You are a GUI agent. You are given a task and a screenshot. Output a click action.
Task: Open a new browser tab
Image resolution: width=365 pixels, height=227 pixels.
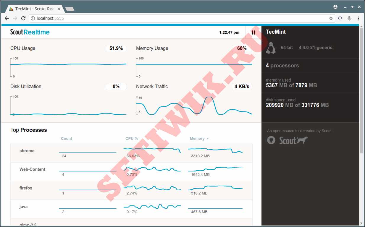point(70,9)
